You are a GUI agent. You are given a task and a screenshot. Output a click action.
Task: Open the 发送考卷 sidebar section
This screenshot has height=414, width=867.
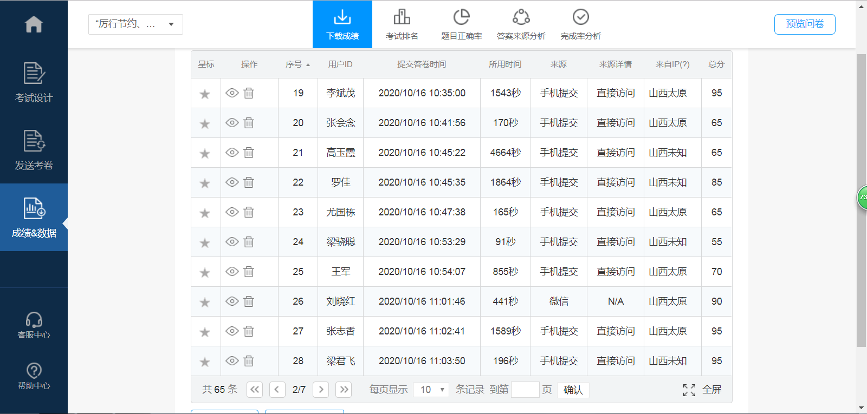(34, 150)
